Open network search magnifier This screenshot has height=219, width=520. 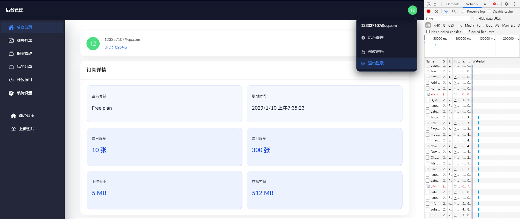[454, 11]
